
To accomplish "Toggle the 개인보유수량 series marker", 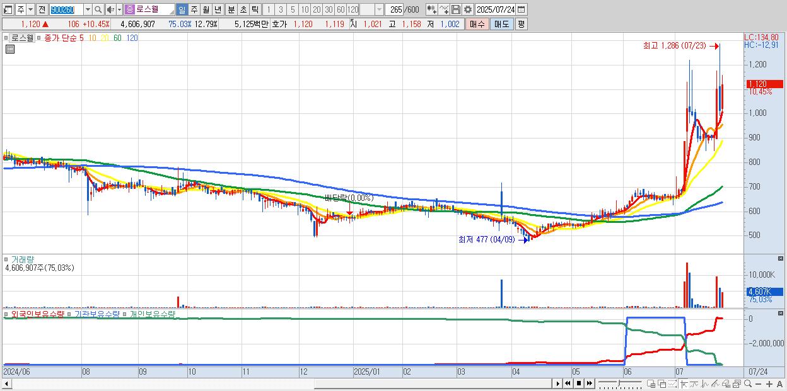I will pyautogui.click(x=125, y=313).
